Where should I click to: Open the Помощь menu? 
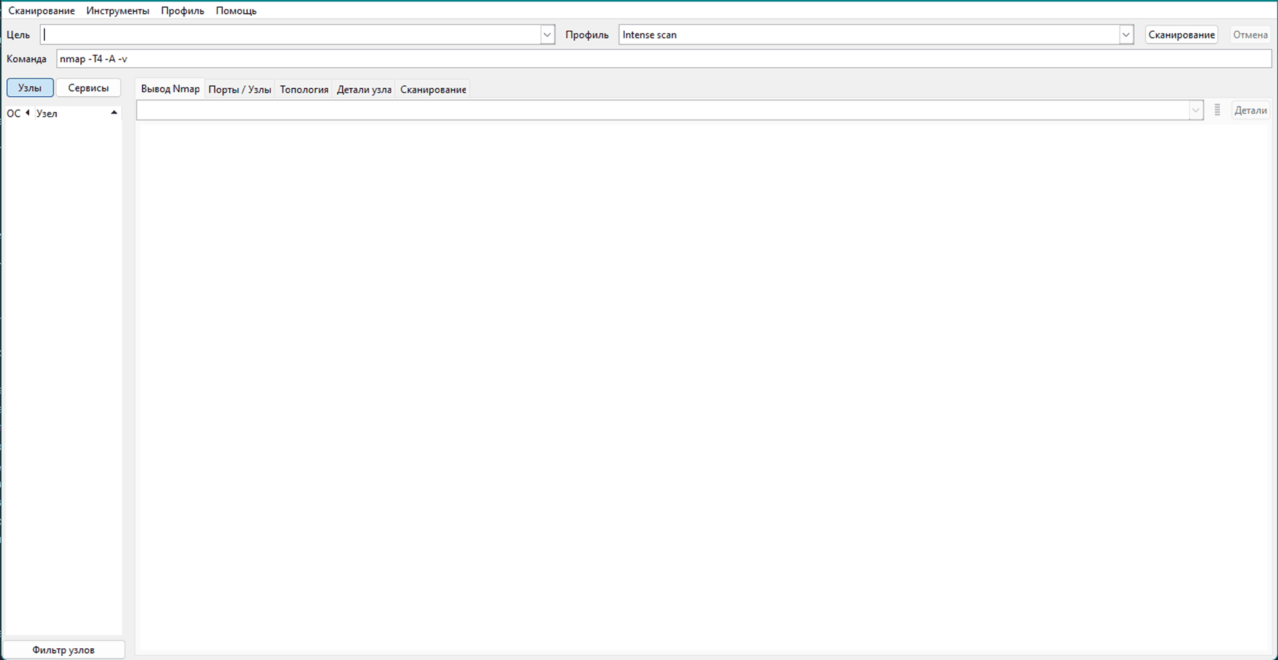tap(236, 11)
